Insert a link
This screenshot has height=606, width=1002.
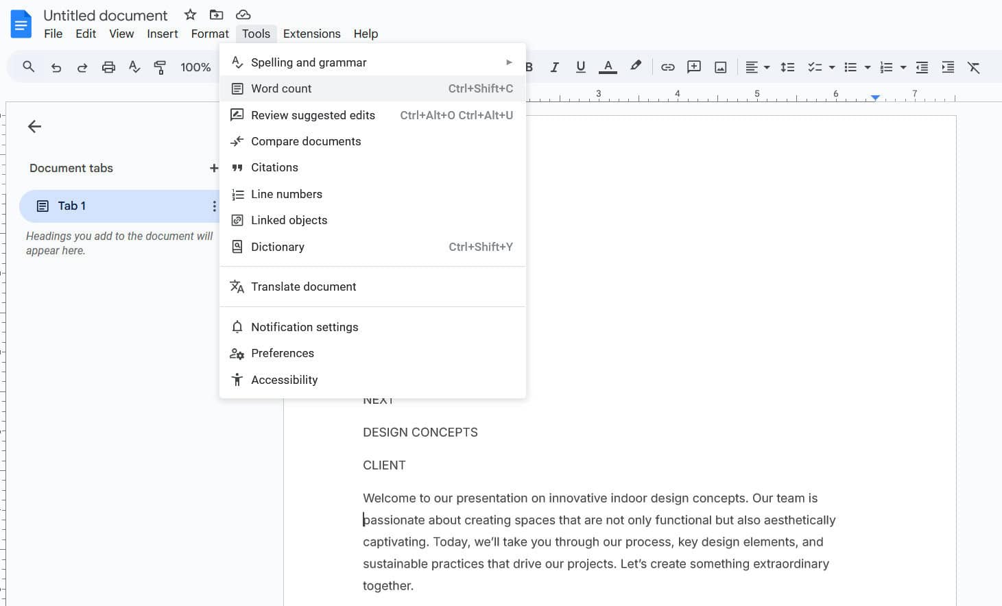[x=667, y=66]
